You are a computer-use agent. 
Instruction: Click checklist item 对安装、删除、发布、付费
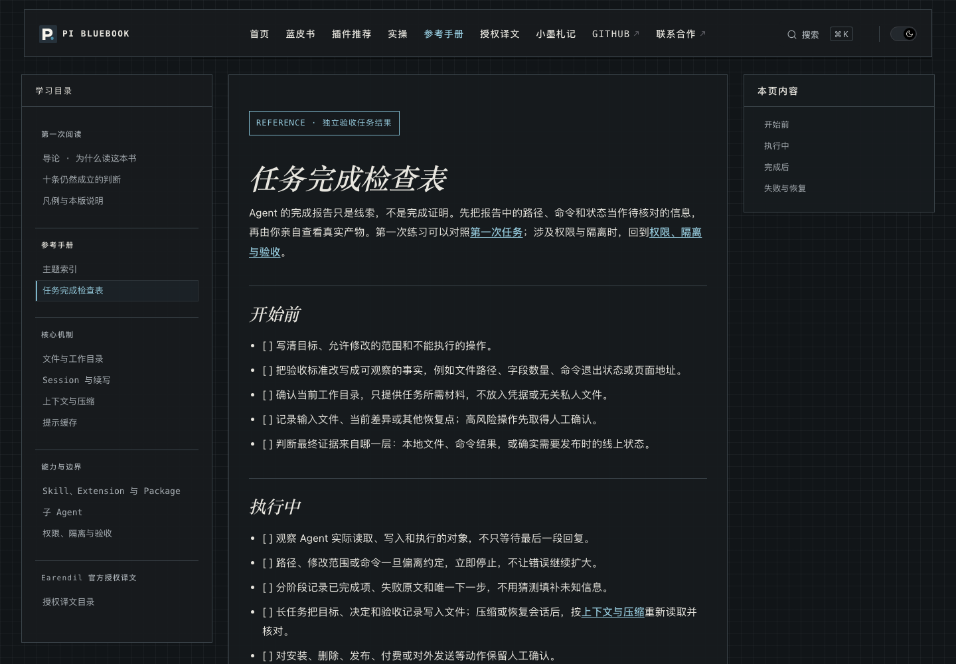coord(411,655)
